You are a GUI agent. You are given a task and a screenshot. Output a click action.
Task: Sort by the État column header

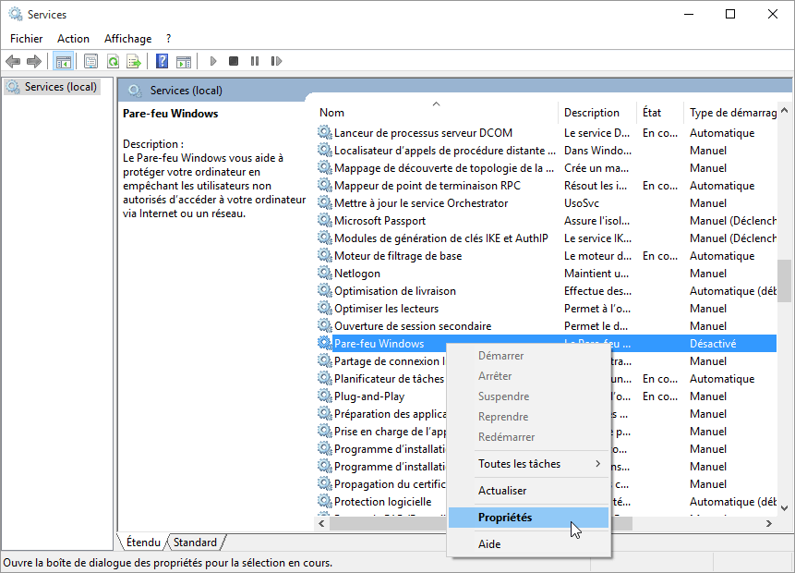[659, 112]
